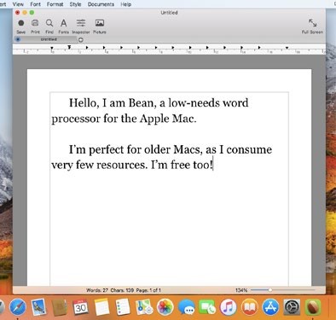This screenshot has width=336, height=320.
Task: Open the App Store icon in the Dock
Action: click(x=270, y=307)
